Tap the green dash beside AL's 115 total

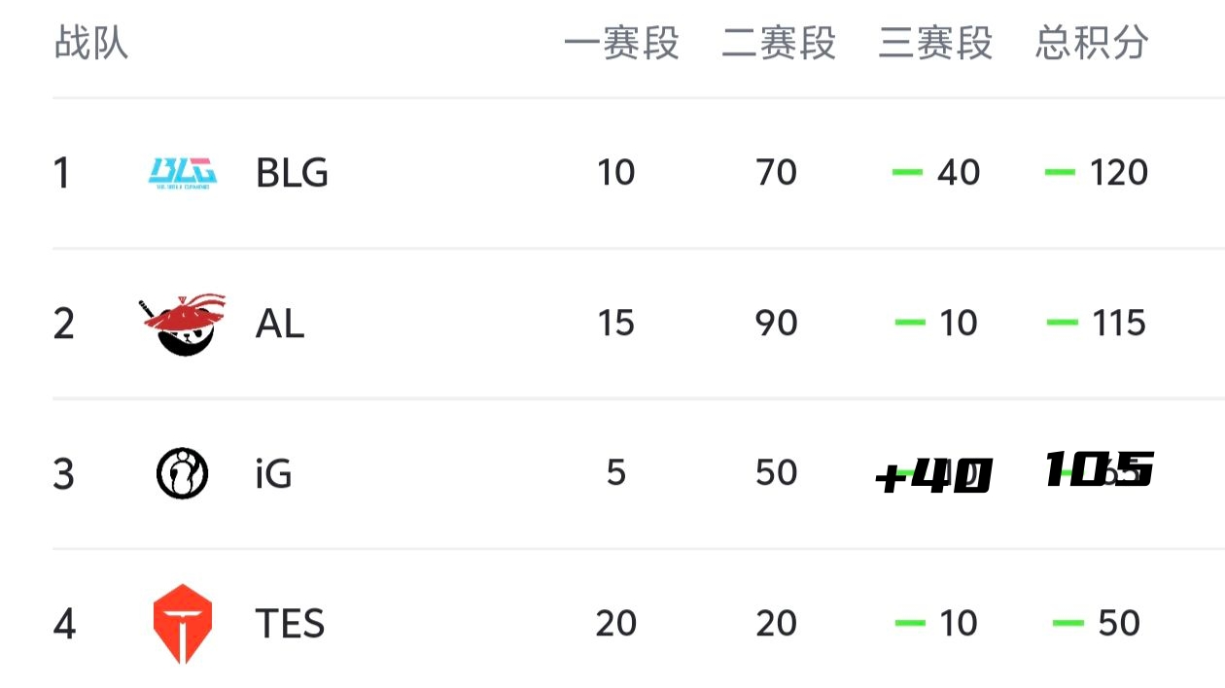[x=1062, y=324]
